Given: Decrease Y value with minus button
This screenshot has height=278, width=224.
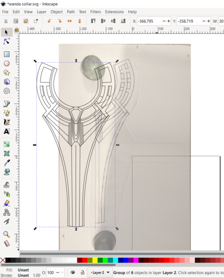Looking at the screenshot, I should tap(204, 21).
